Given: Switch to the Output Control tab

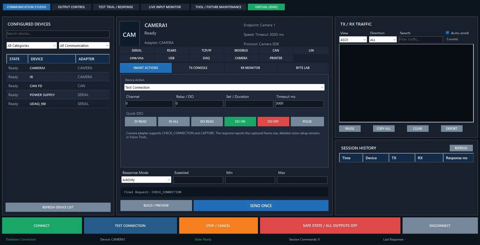Looking at the screenshot, I should [71, 7].
